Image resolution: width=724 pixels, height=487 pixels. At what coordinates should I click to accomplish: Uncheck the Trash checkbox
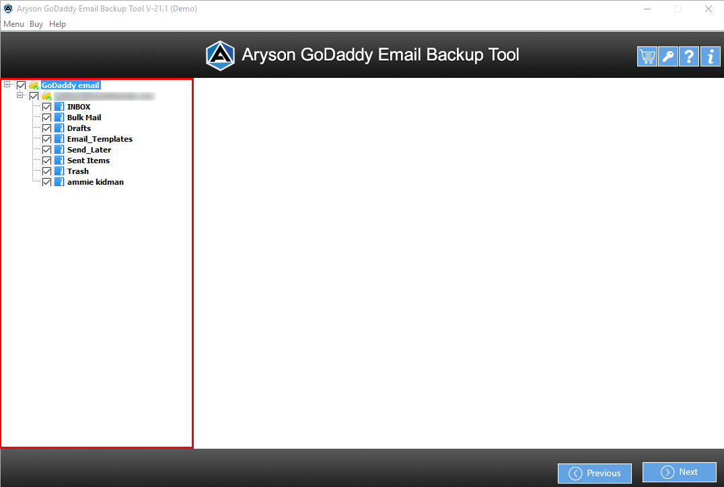click(x=46, y=171)
